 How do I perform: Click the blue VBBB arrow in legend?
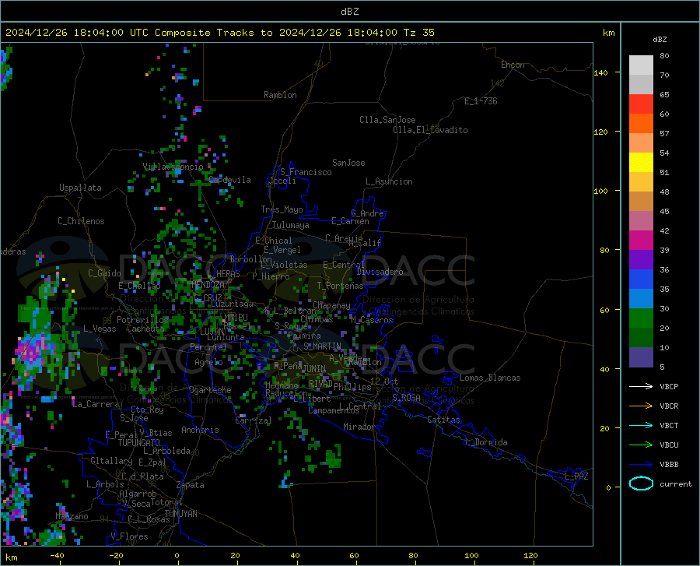click(x=641, y=465)
